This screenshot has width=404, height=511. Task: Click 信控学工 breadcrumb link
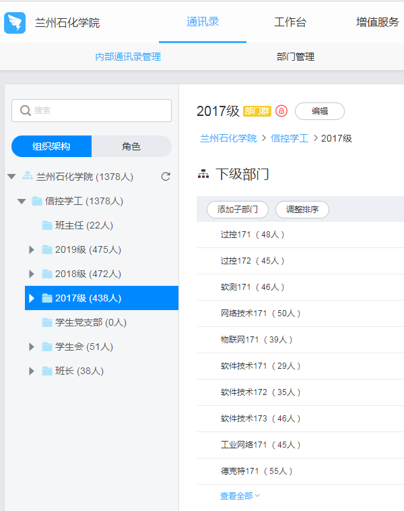tap(290, 138)
